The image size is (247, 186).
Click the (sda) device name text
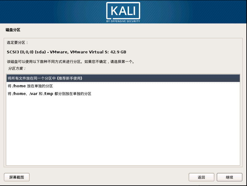(40, 52)
